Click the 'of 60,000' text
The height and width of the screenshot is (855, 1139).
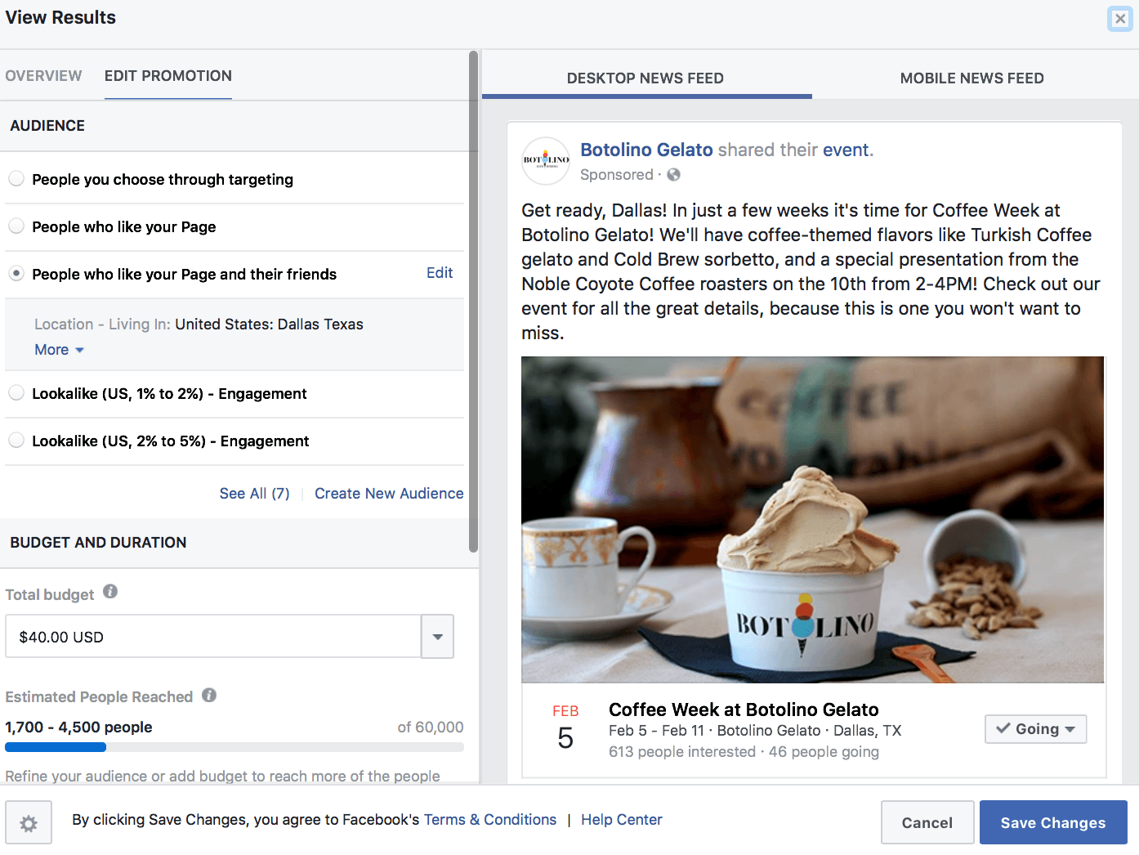pos(431,727)
